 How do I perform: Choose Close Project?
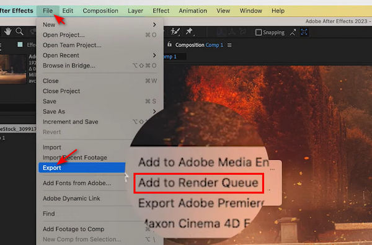tap(100, 91)
